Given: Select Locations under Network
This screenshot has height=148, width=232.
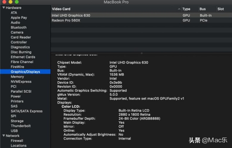Looking at the screenshot, I should click(x=19, y=145).
